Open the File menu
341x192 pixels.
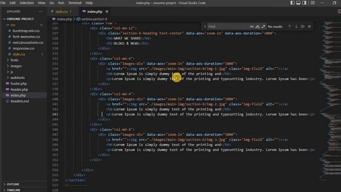(x=3, y=3)
